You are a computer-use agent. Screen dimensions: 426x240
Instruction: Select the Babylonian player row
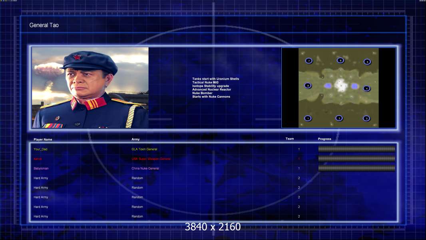coord(214,168)
